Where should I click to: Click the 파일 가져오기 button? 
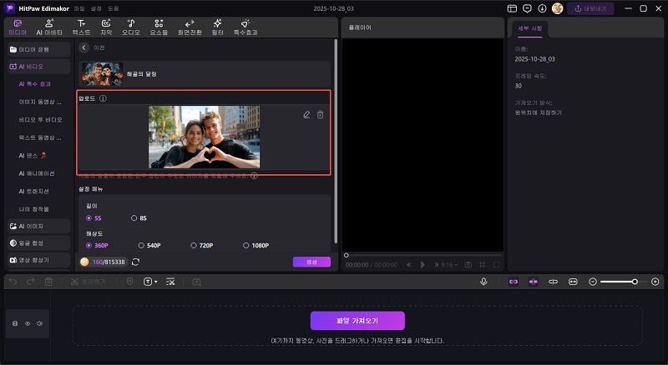(x=357, y=321)
